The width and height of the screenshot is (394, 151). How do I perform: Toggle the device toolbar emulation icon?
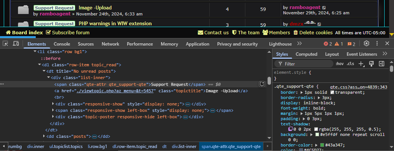(16, 44)
